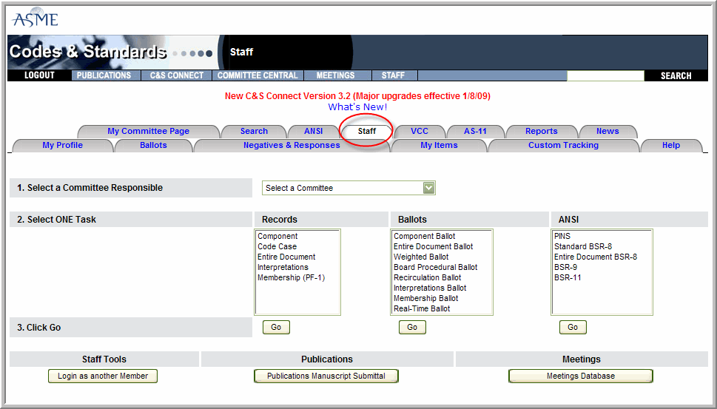The image size is (717, 409).
Task: Open the Custom Tracking tab
Action: (x=563, y=145)
